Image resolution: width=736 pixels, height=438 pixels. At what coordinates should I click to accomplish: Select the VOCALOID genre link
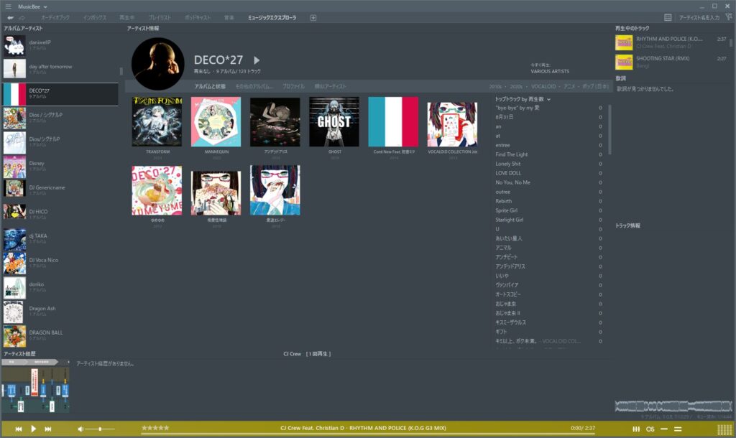[543, 87]
